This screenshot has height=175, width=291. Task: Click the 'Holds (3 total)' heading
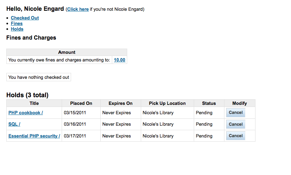coord(28,95)
